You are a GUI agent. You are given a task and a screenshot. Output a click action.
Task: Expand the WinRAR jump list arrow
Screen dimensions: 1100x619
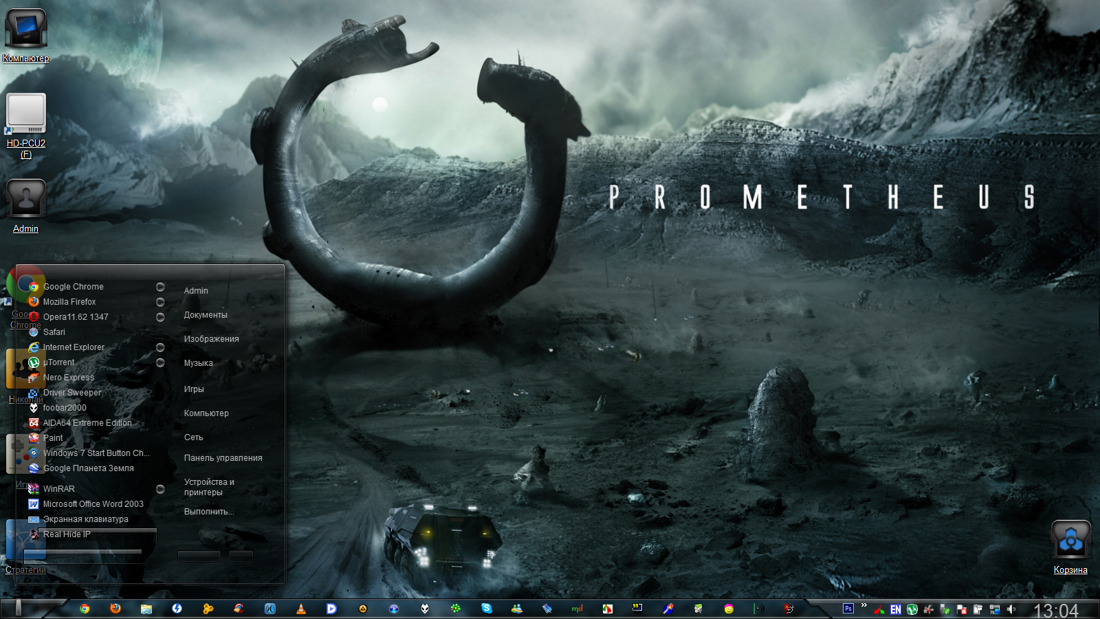coord(160,489)
